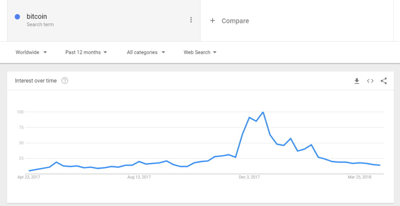Image resolution: width=400 pixels, height=206 pixels.
Task: Click the Apr 23, 2017 axis label
Action: click(29, 177)
